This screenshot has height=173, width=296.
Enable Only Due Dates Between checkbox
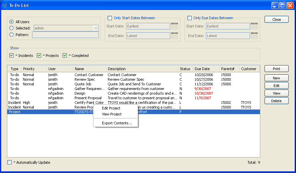(x=190, y=18)
